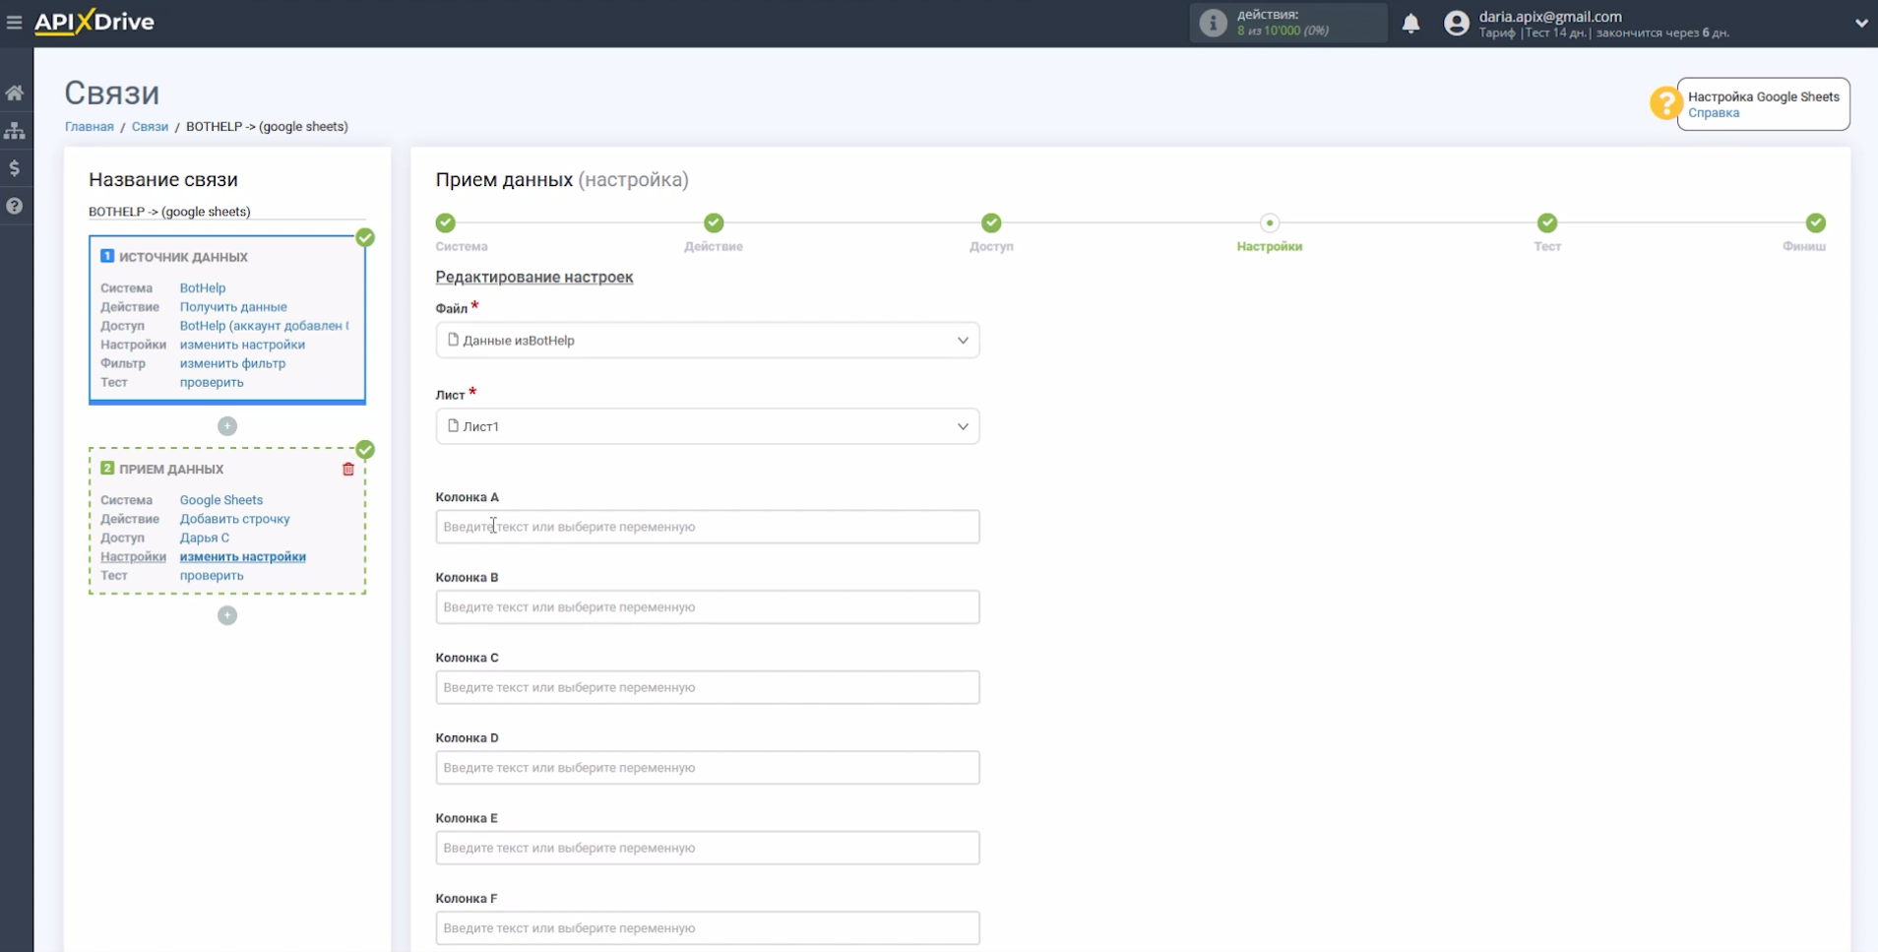Edit the connection name field
Screen dimensions: 1878x952
click(226, 212)
